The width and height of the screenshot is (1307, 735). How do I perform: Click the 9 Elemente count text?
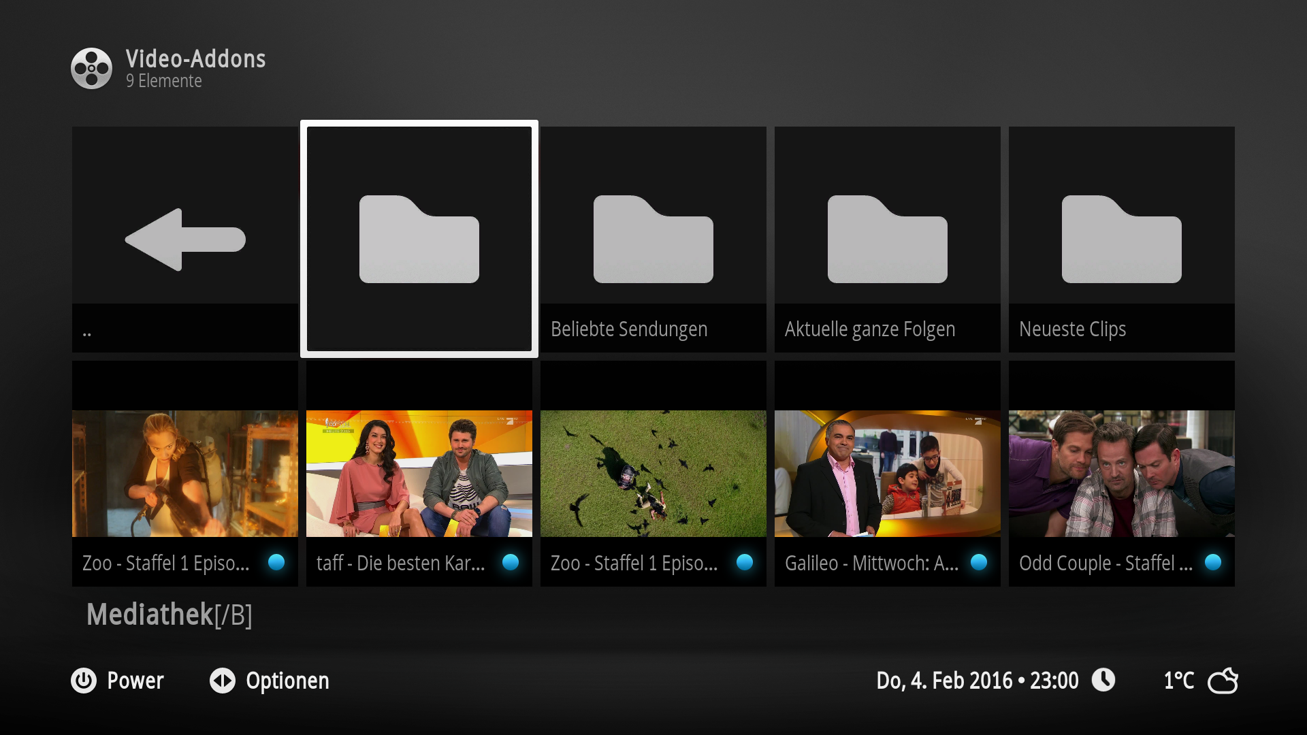click(x=163, y=81)
